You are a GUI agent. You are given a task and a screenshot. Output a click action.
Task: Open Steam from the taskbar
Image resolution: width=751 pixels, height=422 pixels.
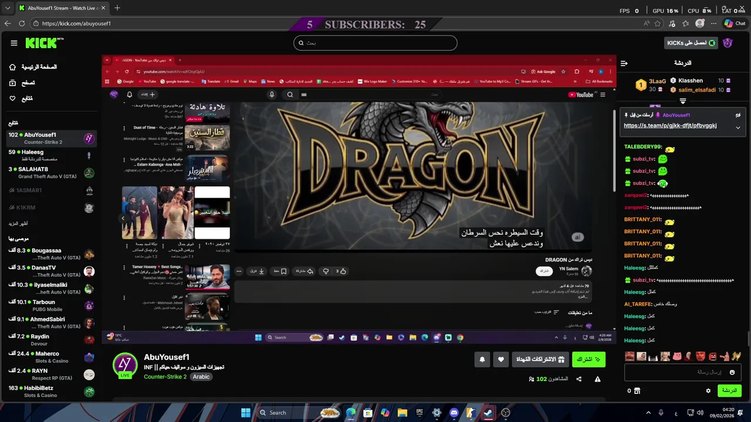coord(488,413)
